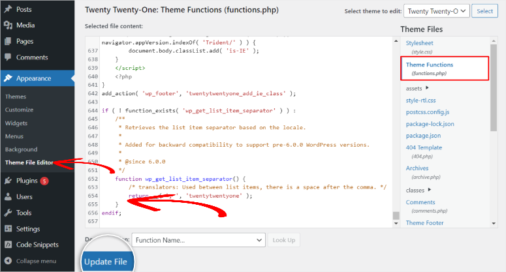Click the Plugins plug icon
This screenshot has height=272, width=506.
[x=8, y=181]
